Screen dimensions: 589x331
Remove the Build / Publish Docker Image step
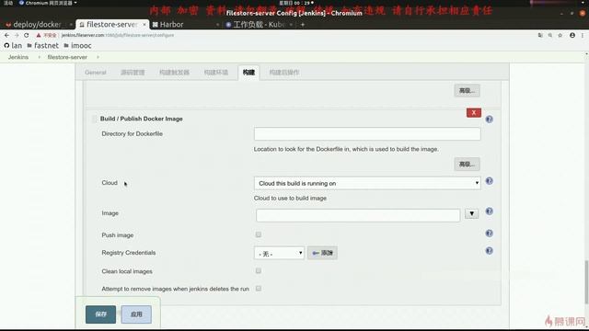point(474,112)
